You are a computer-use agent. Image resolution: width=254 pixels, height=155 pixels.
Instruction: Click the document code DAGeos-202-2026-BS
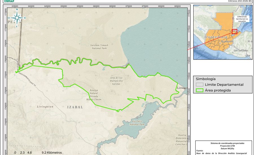[x=240, y=1]
